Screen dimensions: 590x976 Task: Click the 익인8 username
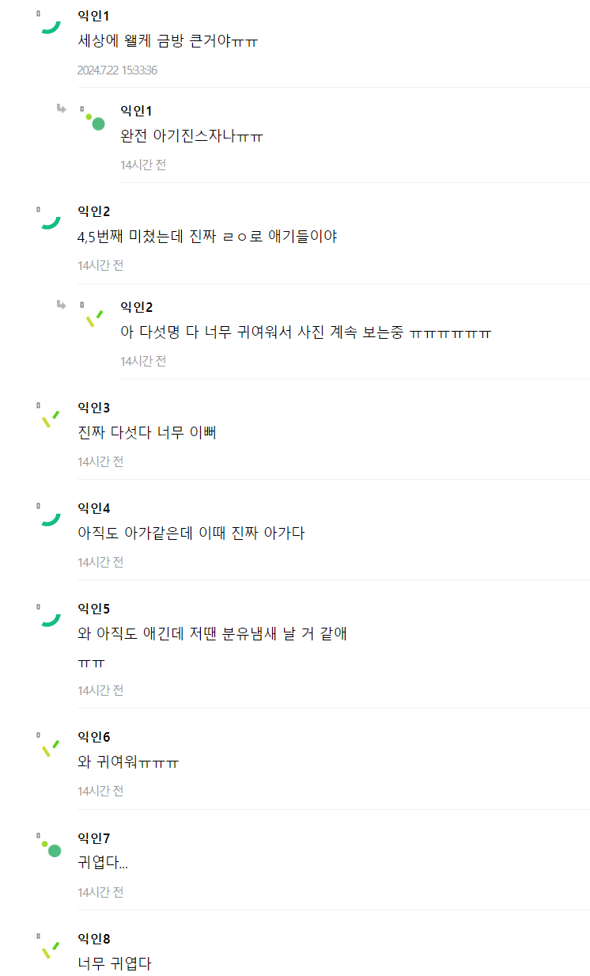coord(93,939)
